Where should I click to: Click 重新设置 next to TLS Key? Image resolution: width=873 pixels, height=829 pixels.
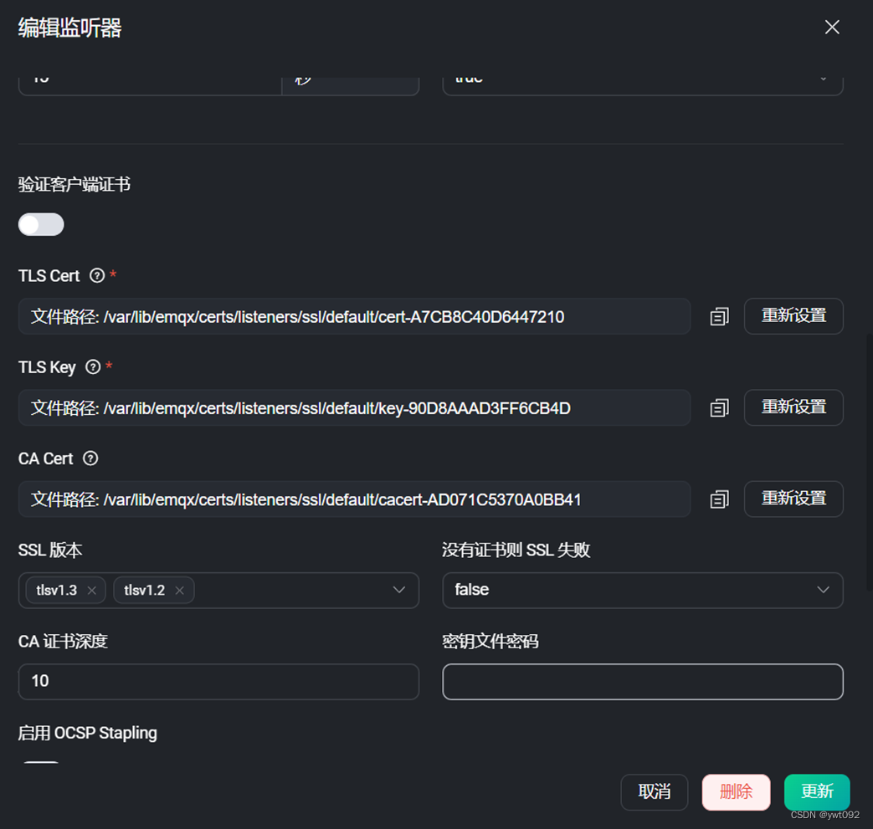(x=793, y=407)
